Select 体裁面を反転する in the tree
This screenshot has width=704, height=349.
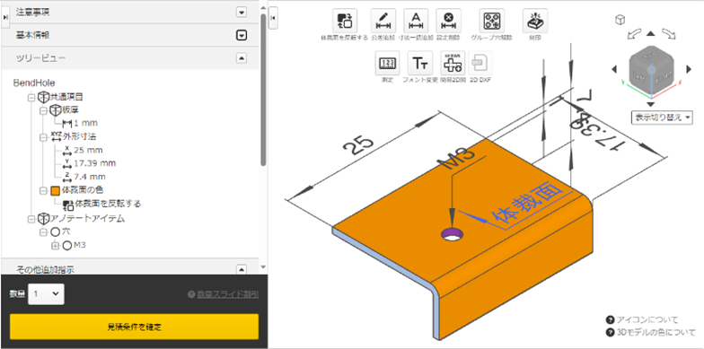pyautogui.click(x=101, y=205)
